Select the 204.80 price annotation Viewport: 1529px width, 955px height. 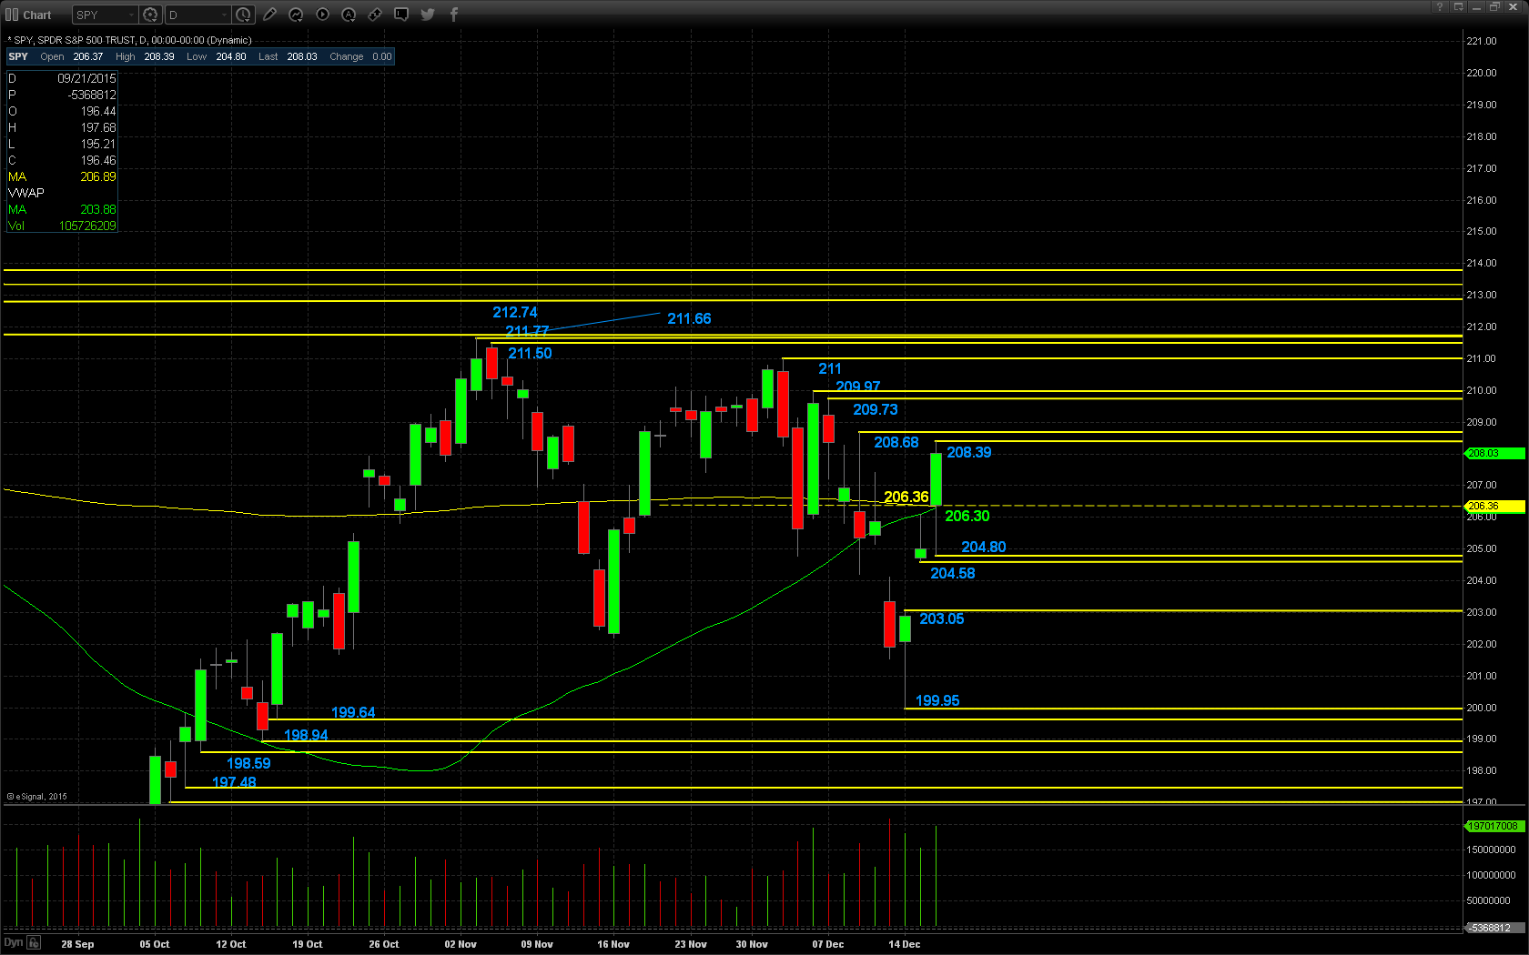(x=984, y=547)
